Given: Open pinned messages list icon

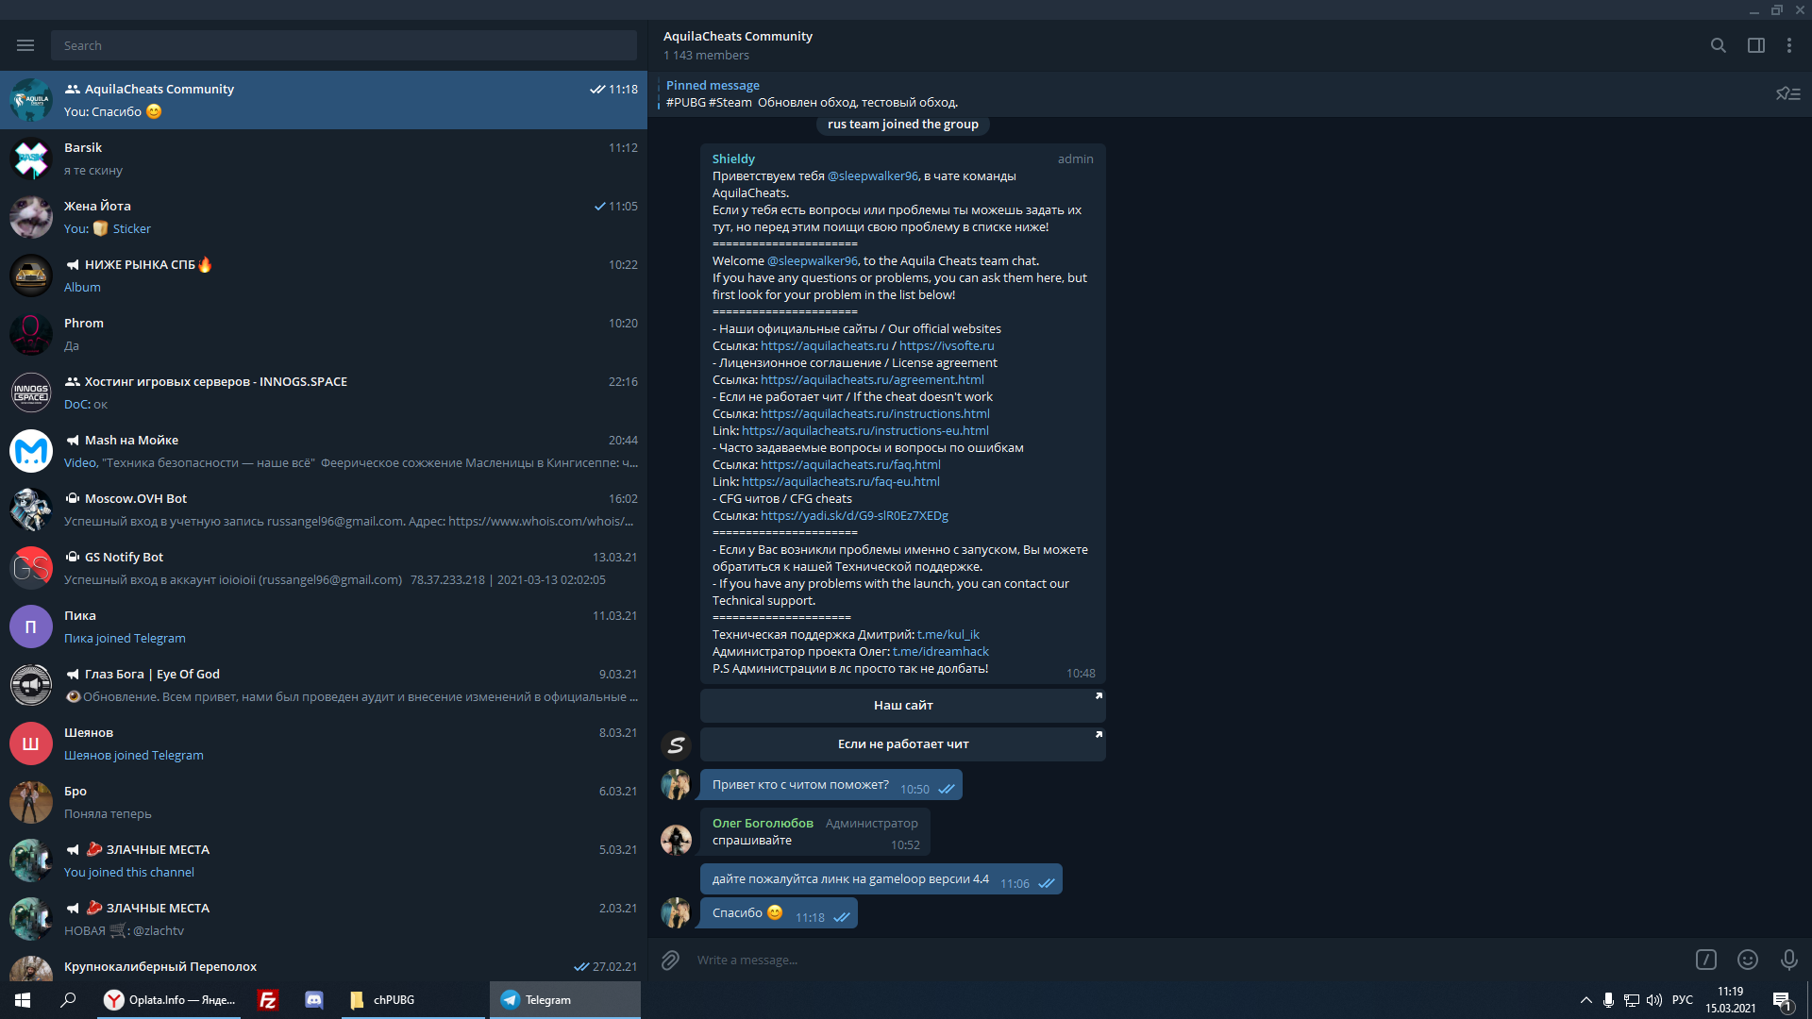Looking at the screenshot, I should (1787, 93).
